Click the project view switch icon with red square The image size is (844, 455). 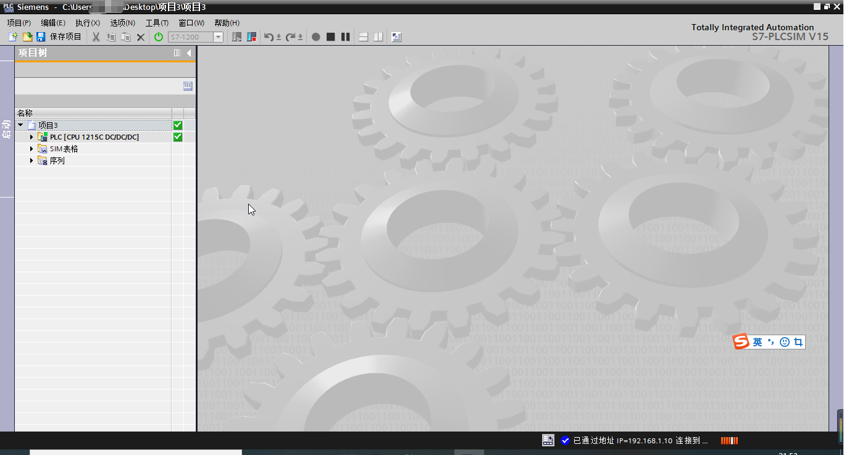tap(251, 37)
